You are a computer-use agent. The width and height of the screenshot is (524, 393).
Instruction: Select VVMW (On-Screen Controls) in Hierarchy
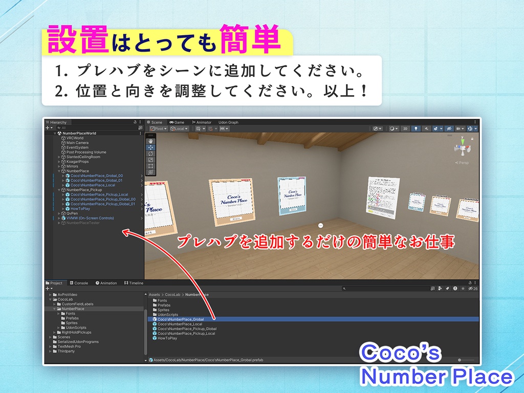point(90,218)
